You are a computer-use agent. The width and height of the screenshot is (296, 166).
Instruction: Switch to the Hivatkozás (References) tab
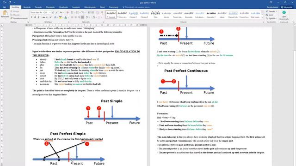point(63,7)
